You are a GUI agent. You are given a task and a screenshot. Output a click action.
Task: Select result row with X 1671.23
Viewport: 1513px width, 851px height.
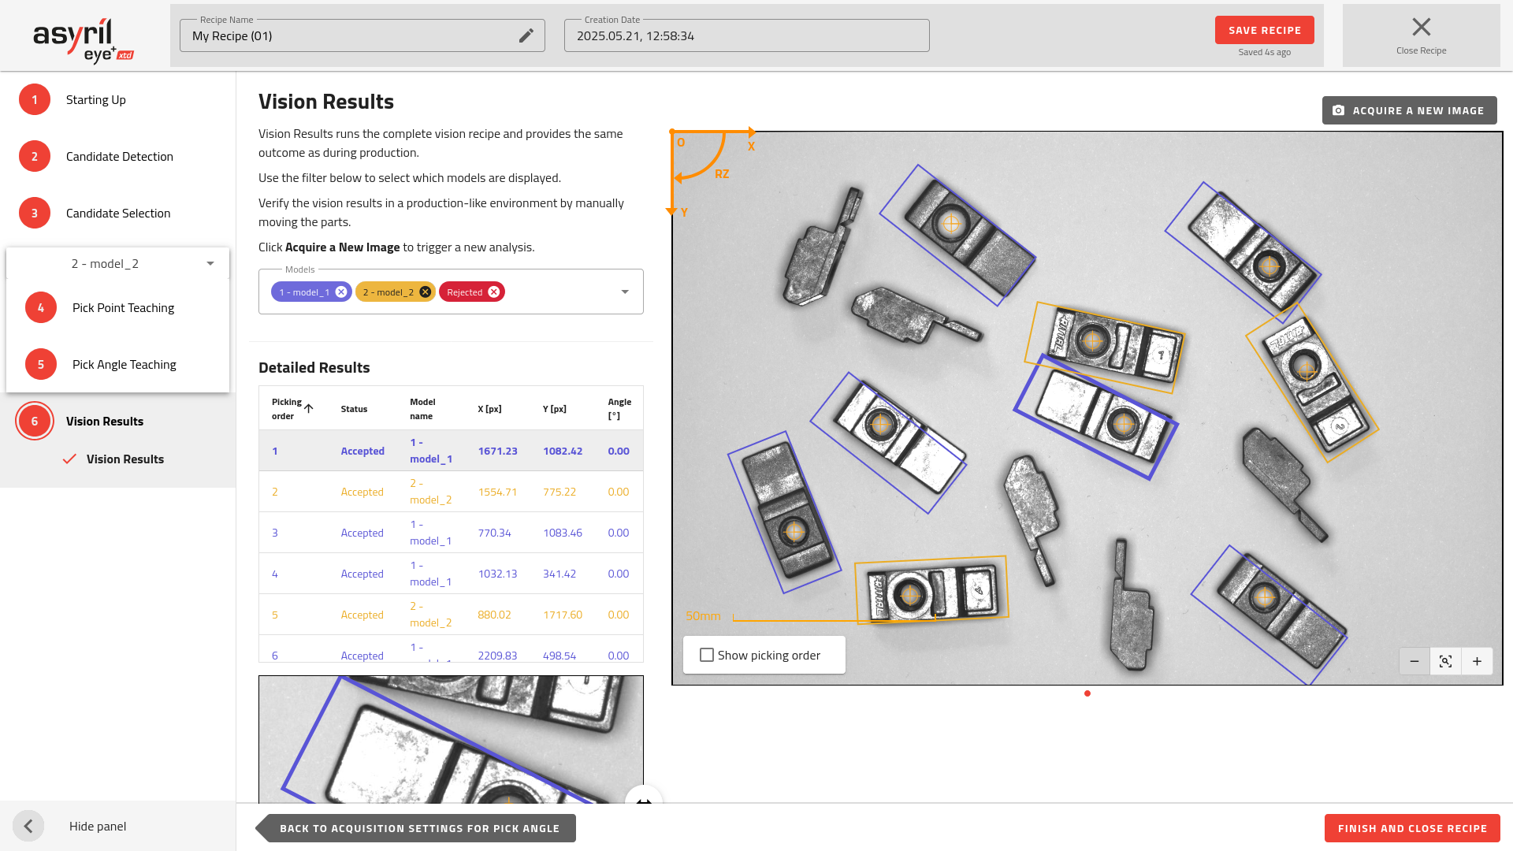pyautogui.click(x=451, y=451)
